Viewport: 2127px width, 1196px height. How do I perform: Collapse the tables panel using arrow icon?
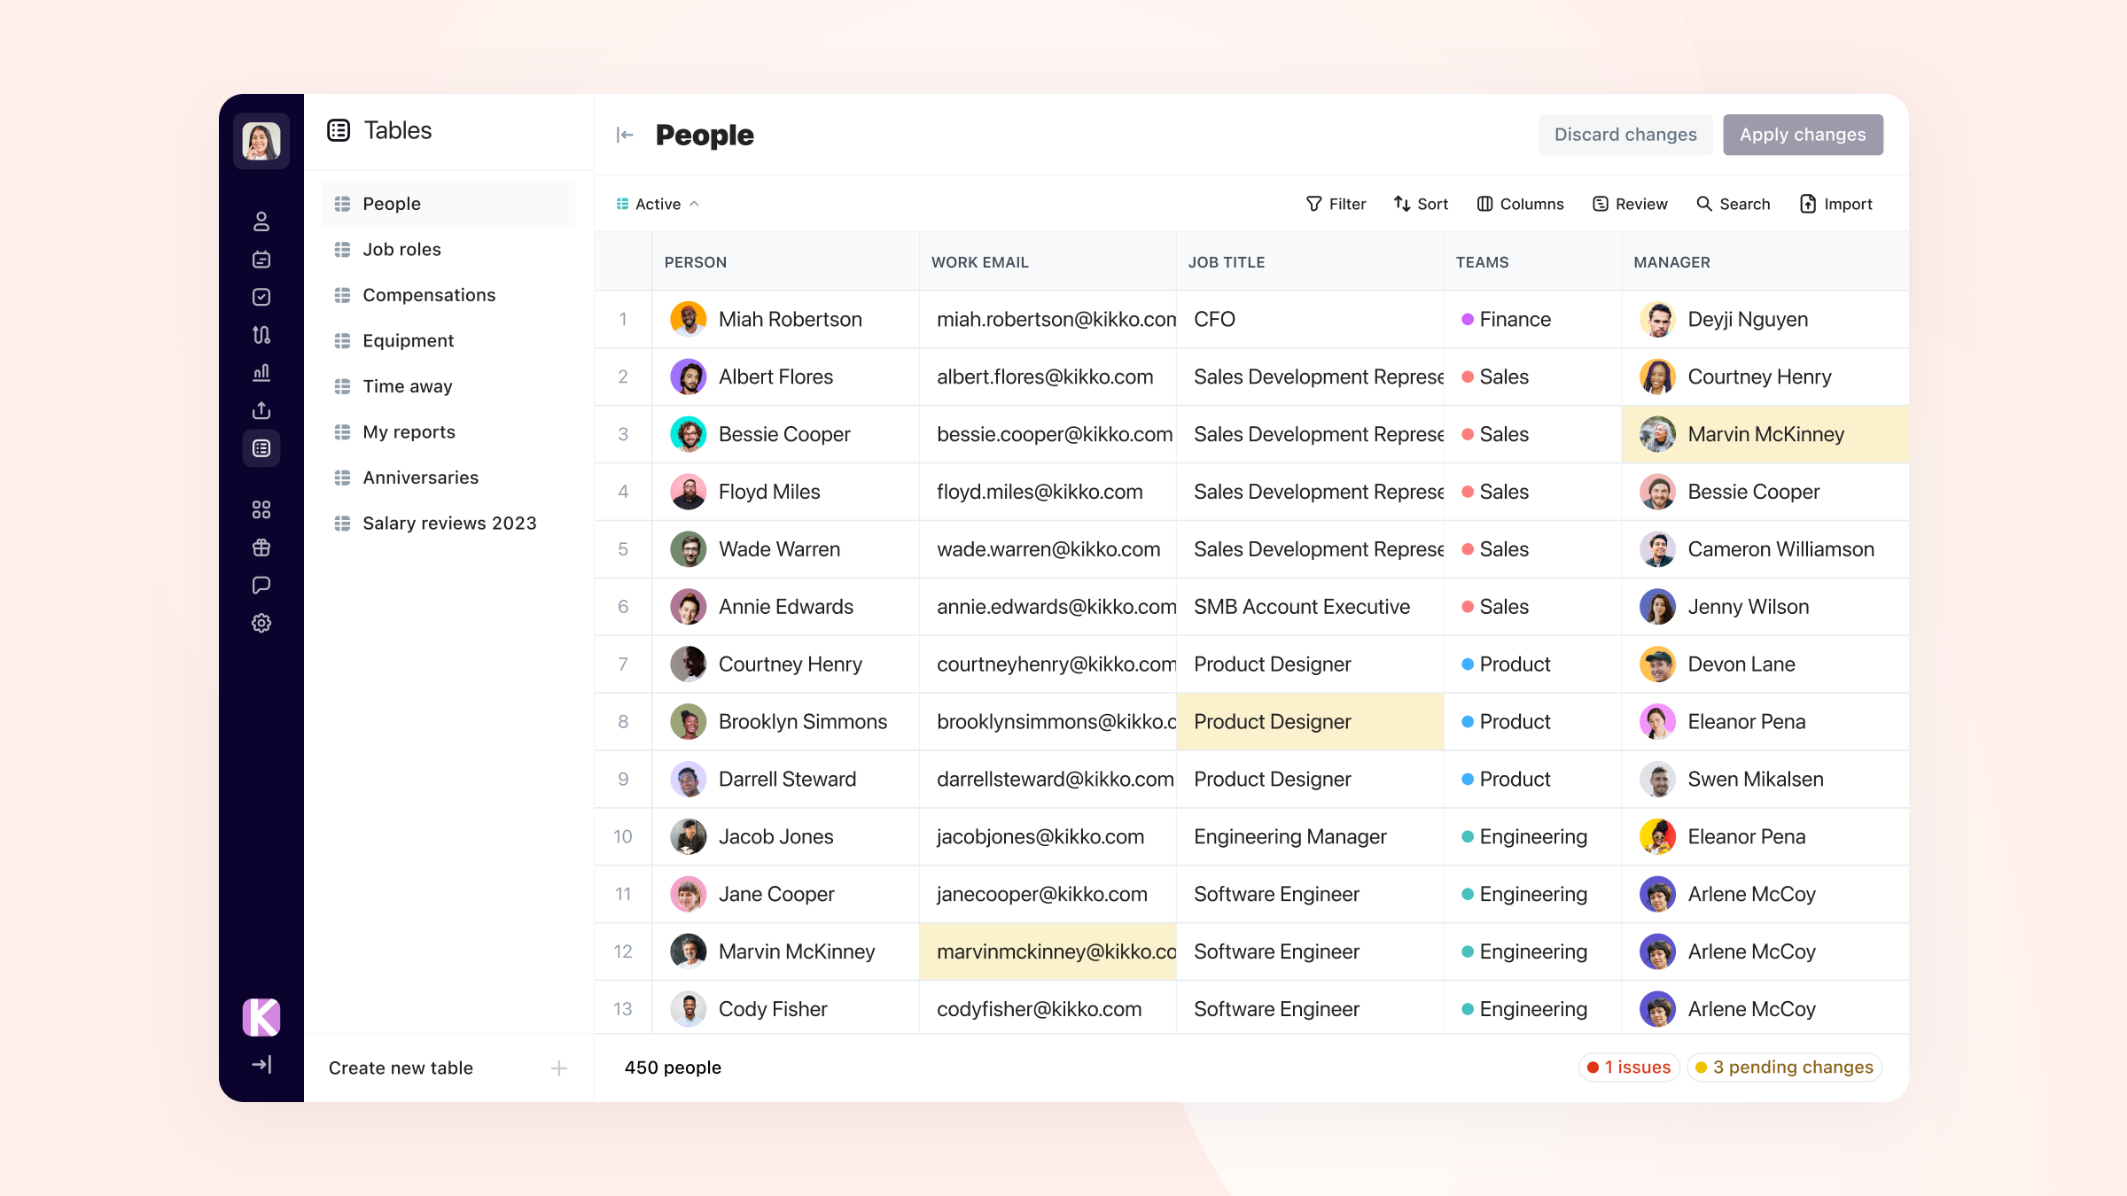tap(625, 135)
